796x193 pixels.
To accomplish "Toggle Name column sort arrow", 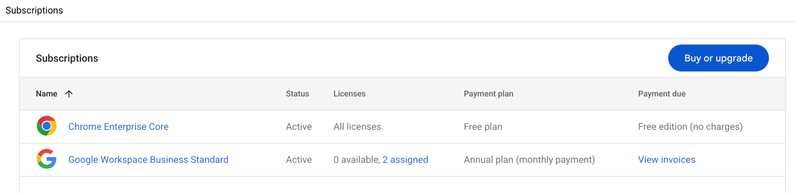I will (69, 94).
